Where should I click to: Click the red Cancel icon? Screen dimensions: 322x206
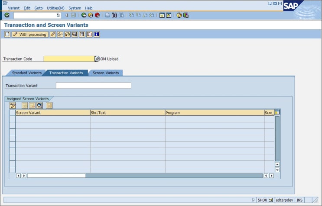pyautogui.click(x=98, y=15)
